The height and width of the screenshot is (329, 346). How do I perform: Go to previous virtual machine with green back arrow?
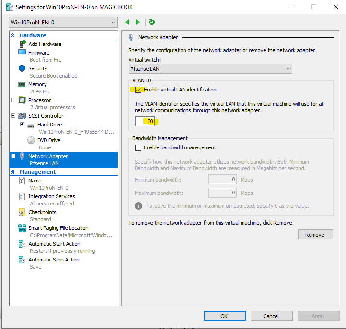[127, 22]
